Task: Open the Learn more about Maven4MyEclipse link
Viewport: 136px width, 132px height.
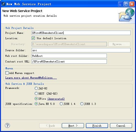Action: (x=31, y=78)
